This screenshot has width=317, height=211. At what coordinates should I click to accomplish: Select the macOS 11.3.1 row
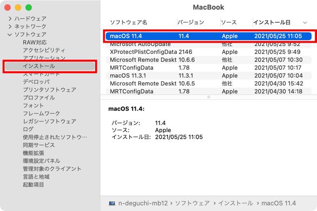pyautogui.click(x=209, y=76)
